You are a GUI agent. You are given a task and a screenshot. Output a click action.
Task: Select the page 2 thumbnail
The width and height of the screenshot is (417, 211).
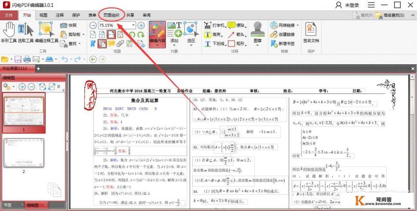[24, 153]
